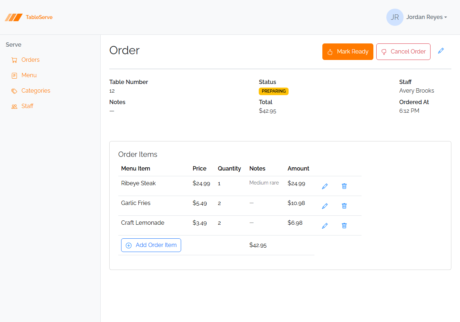Delete the Garlic Fries order item
The height and width of the screenshot is (322, 460).
click(344, 206)
